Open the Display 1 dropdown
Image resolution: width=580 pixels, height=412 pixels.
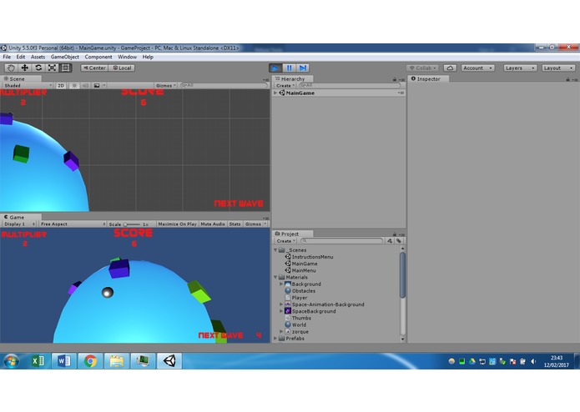click(19, 224)
